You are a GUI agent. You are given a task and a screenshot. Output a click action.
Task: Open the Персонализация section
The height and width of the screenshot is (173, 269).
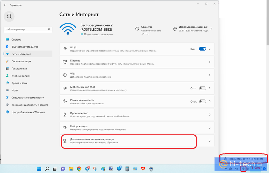(x=28, y=61)
